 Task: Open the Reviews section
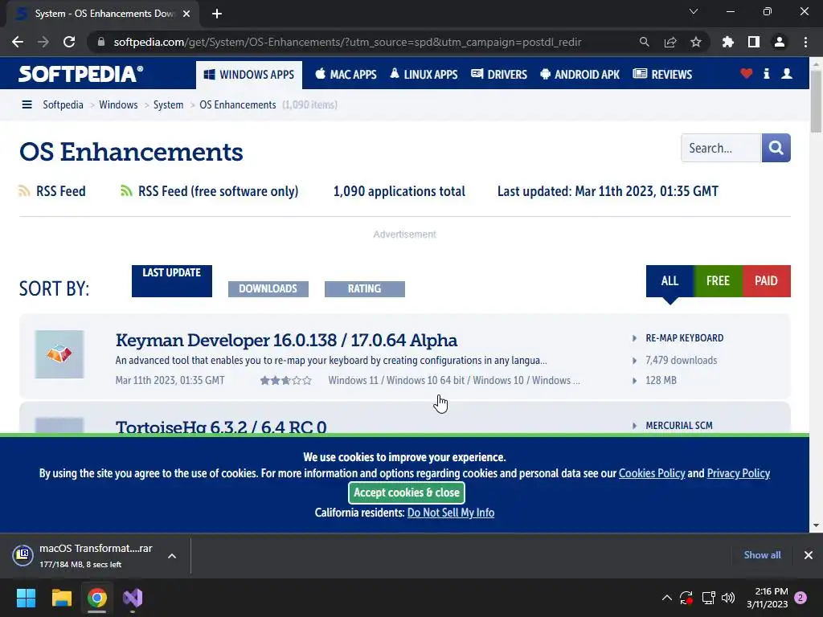(x=662, y=75)
